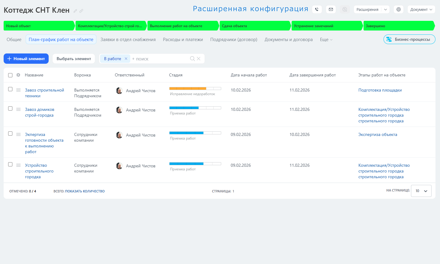Open the email envelope icon
The width and height of the screenshot is (440, 264).
[x=331, y=9]
